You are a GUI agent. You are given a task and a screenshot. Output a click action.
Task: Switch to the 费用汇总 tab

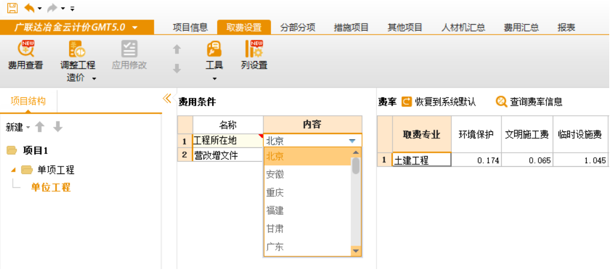(x=521, y=28)
